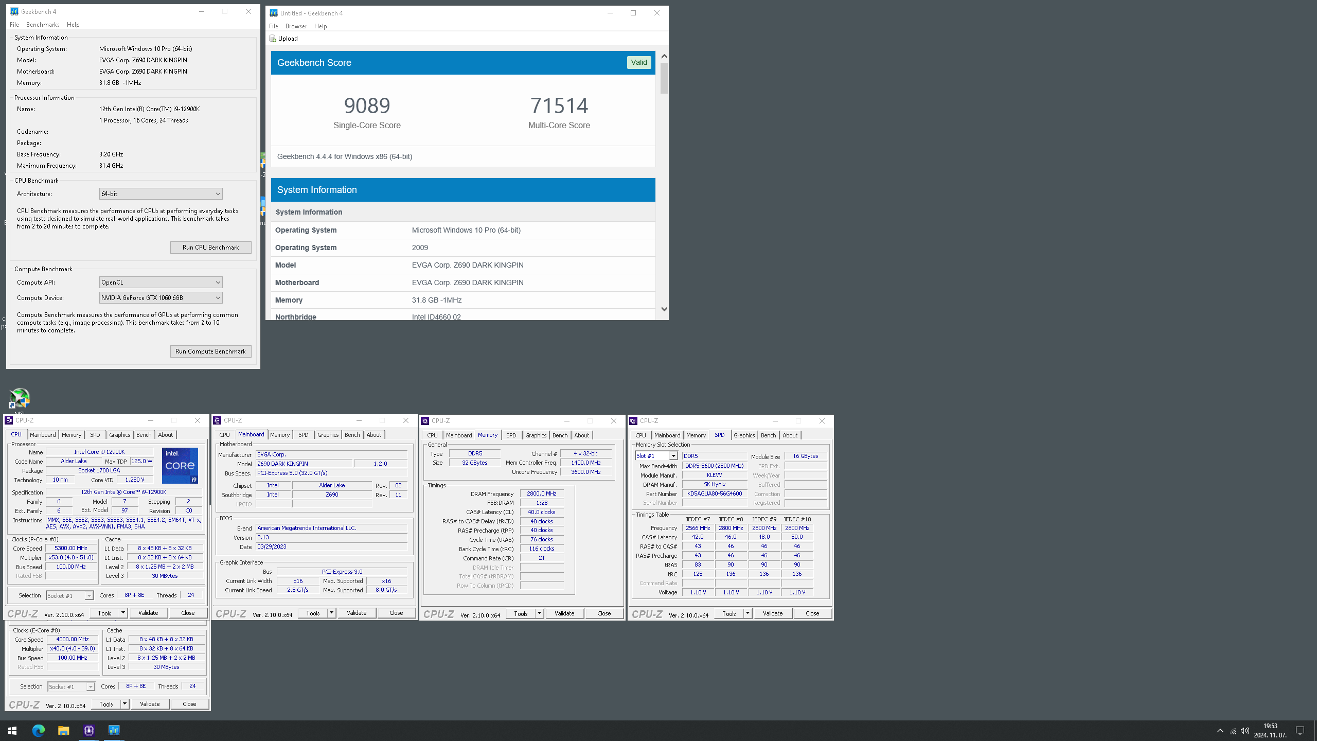Click the scrollbar down arrow in Geekbench results
Viewport: 1317px width, 741px height.
[x=664, y=309]
